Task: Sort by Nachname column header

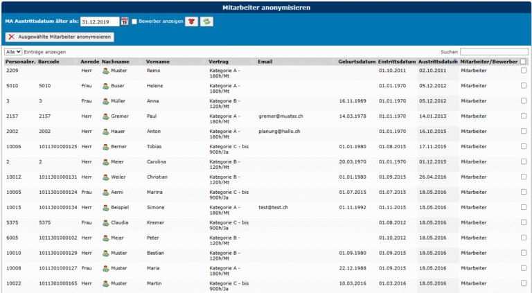Action: coord(116,62)
